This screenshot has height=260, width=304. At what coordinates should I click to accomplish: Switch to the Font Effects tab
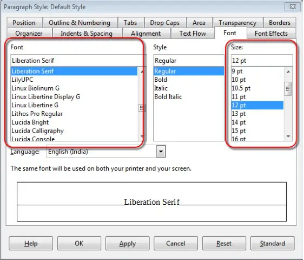271,34
